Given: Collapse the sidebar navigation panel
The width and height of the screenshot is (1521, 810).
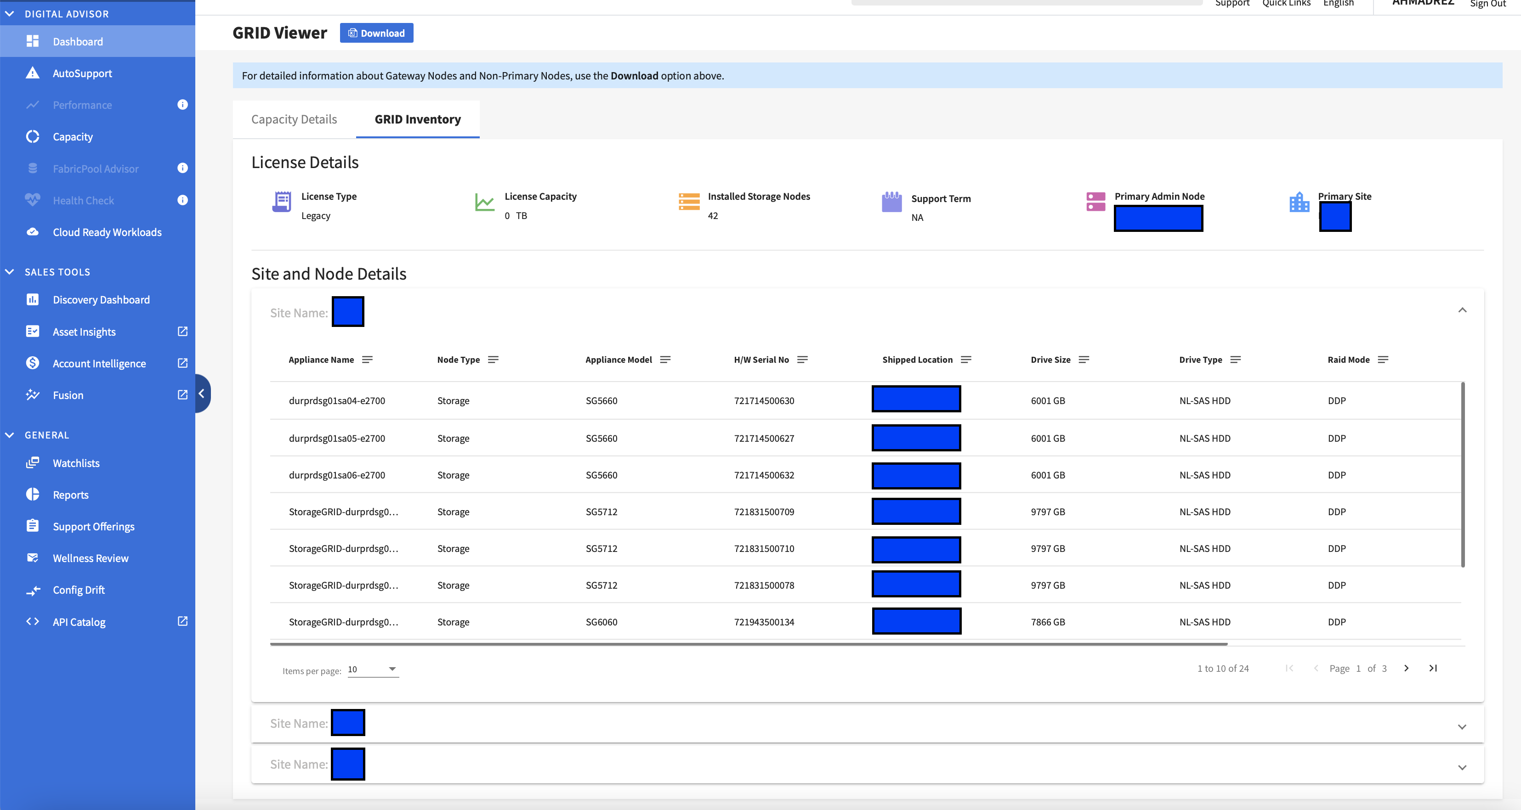Looking at the screenshot, I should 201,394.
